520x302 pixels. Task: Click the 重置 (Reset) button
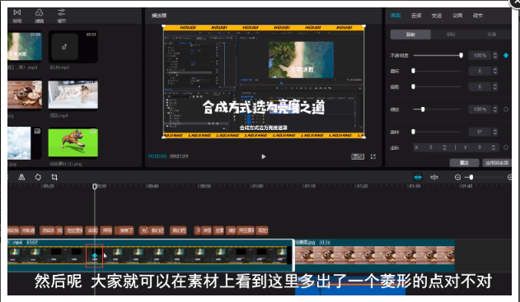pos(464,163)
